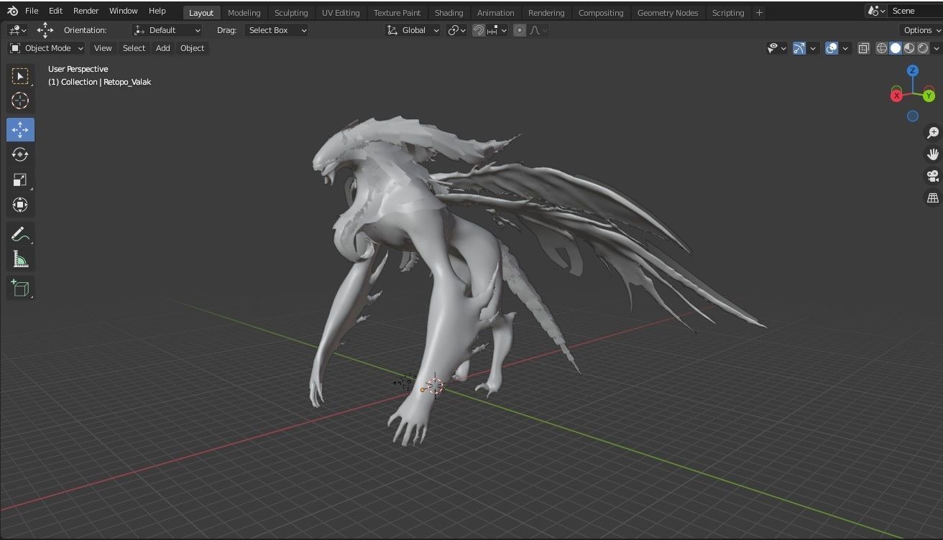Open the Options dropdown
The height and width of the screenshot is (540, 943).
tap(921, 30)
